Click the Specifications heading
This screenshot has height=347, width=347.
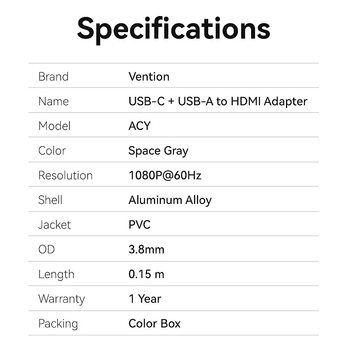coord(173,29)
